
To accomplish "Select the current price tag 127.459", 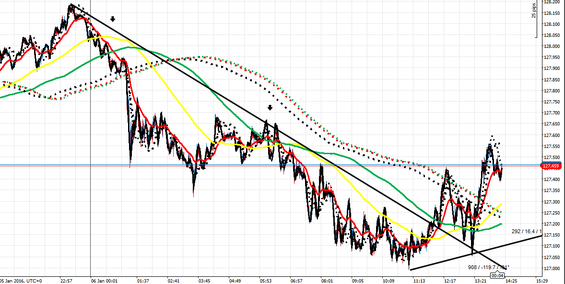I will pyautogui.click(x=552, y=166).
